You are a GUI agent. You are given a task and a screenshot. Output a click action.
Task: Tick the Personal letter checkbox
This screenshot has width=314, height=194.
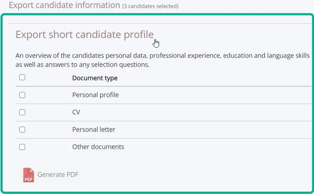click(x=22, y=130)
